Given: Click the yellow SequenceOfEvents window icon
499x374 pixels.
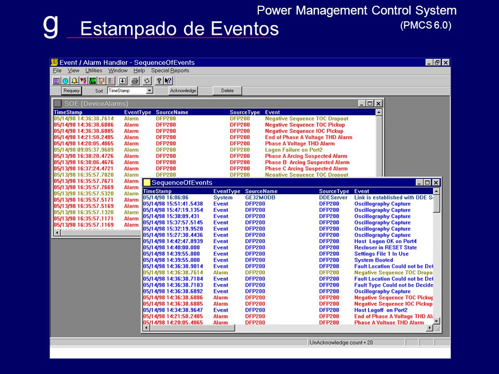Looking at the screenshot, I should 147,182.
